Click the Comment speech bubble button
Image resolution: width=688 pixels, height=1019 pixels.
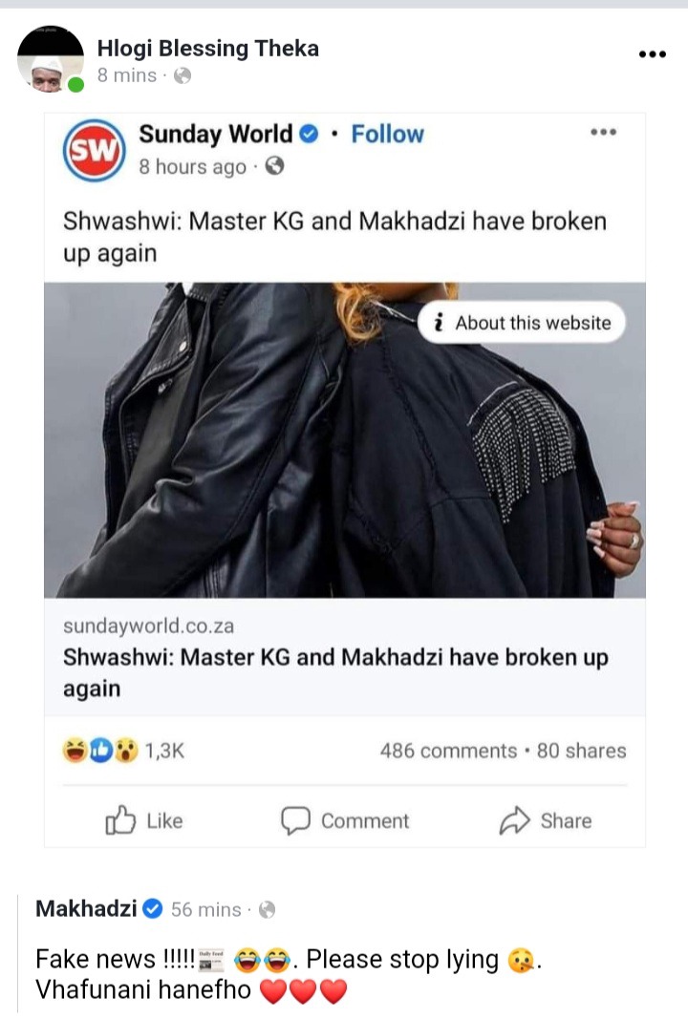click(345, 820)
